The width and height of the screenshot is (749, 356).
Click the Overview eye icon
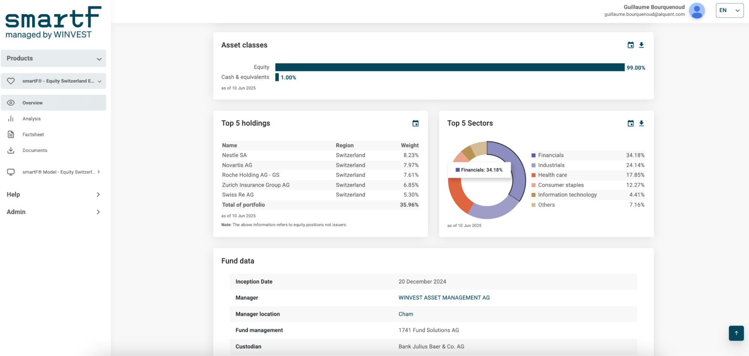click(11, 103)
